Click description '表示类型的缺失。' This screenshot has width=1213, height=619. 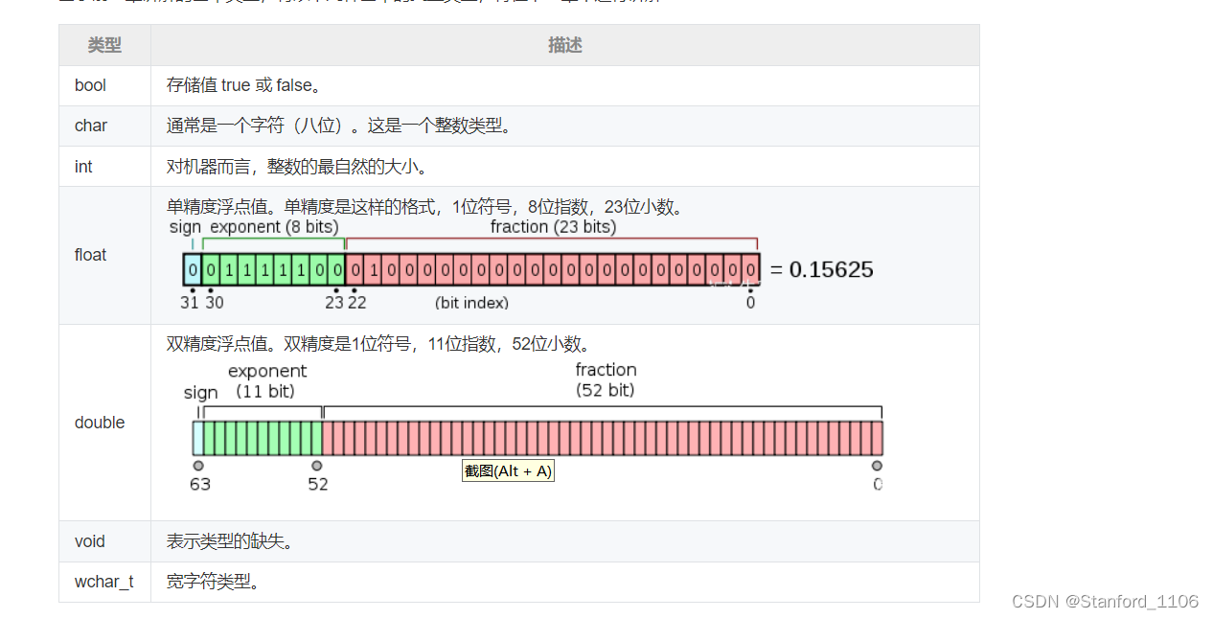pos(230,541)
